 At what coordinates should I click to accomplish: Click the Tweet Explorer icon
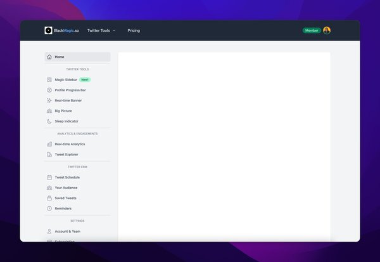pos(49,154)
